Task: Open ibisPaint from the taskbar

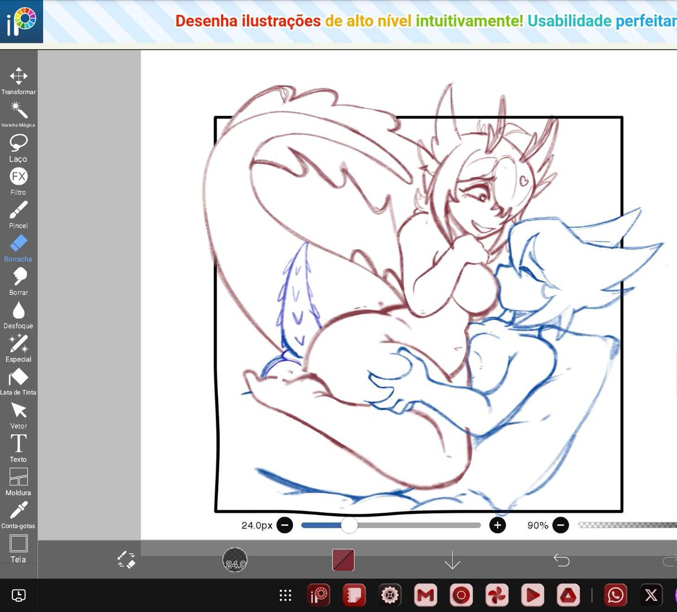Action: [318, 595]
